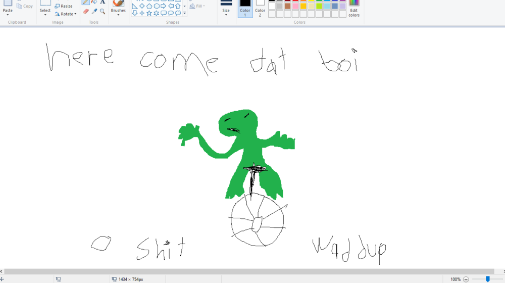Open the Select dropdown arrow
The height and width of the screenshot is (283, 505).
[45, 15]
